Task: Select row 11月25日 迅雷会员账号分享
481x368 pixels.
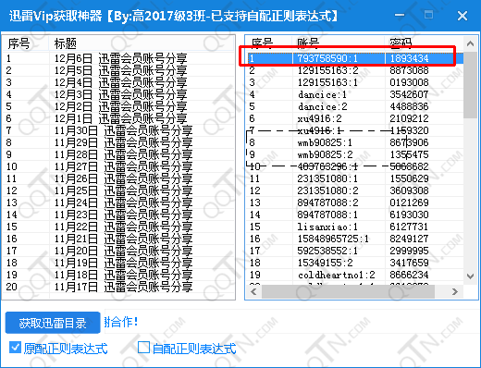Action: click(118, 190)
